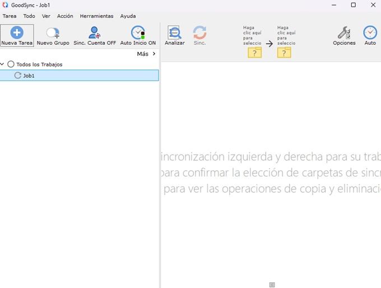Select the left sync folder icon

[x=254, y=53]
